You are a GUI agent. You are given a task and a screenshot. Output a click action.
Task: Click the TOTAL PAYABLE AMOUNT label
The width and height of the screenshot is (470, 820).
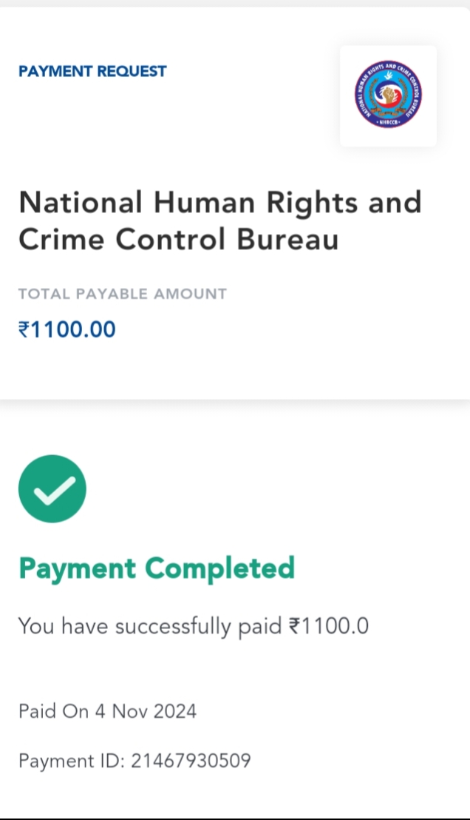tap(123, 294)
